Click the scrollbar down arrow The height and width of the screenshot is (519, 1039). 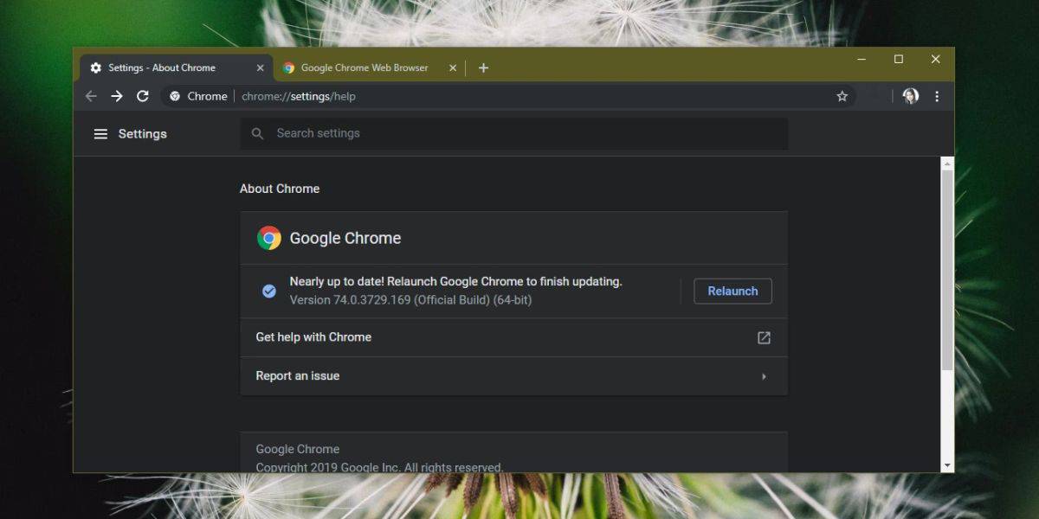947,465
